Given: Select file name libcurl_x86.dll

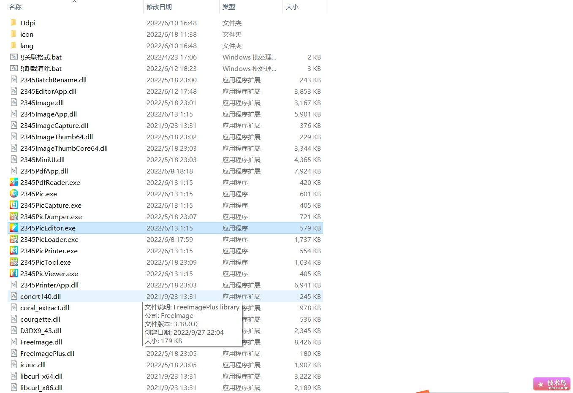Looking at the screenshot, I should point(41,388).
